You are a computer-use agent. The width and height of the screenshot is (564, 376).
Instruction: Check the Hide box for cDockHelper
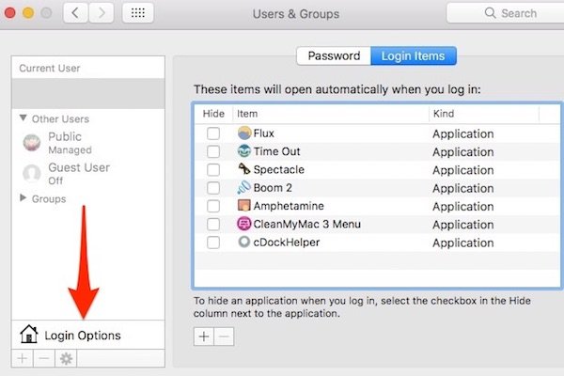tap(213, 243)
